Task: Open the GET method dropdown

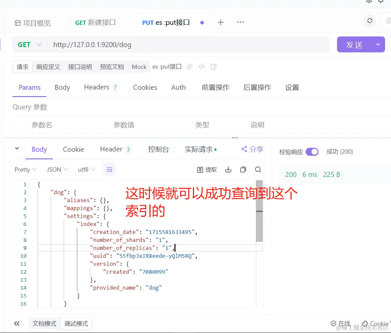Action: [x=30, y=45]
